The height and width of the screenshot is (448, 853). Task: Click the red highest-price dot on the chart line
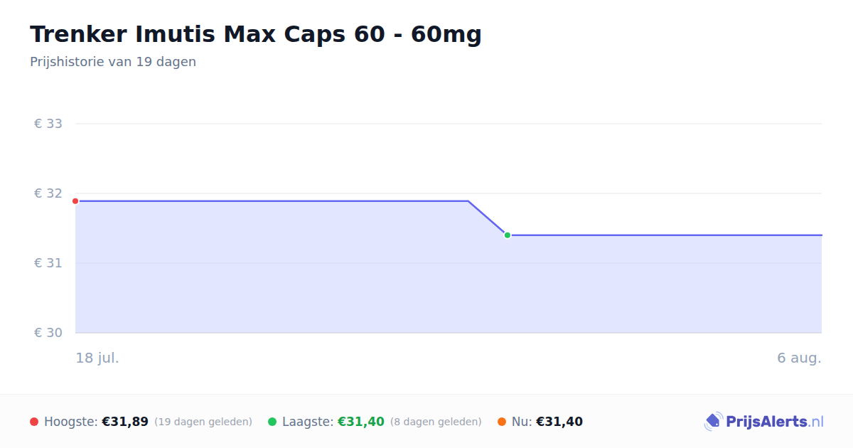point(75,201)
